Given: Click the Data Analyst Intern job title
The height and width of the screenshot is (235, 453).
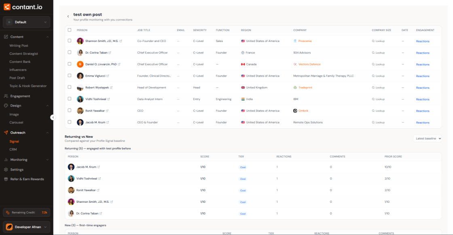Looking at the screenshot, I should tap(150, 99).
